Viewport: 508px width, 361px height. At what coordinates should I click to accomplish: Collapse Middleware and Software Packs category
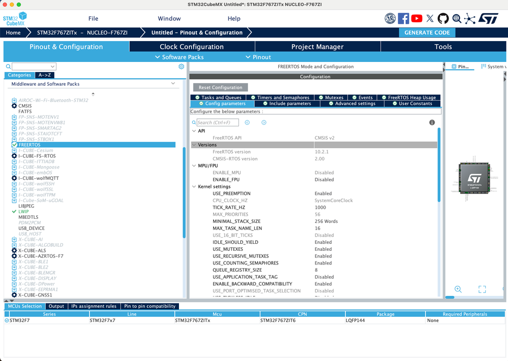(173, 83)
